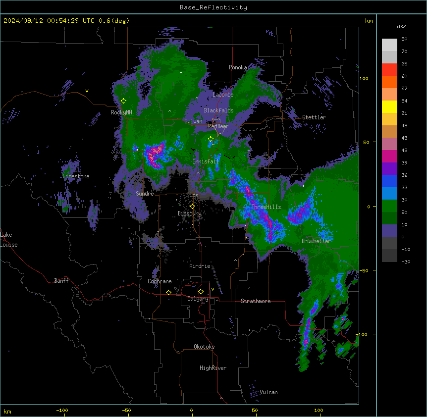The height and width of the screenshot is (417, 427).
Task: Click the Lacombe city label
Action: pos(223,95)
